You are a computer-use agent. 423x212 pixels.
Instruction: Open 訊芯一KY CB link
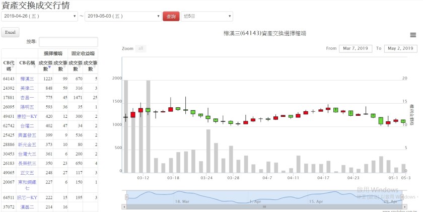pos(27,198)
